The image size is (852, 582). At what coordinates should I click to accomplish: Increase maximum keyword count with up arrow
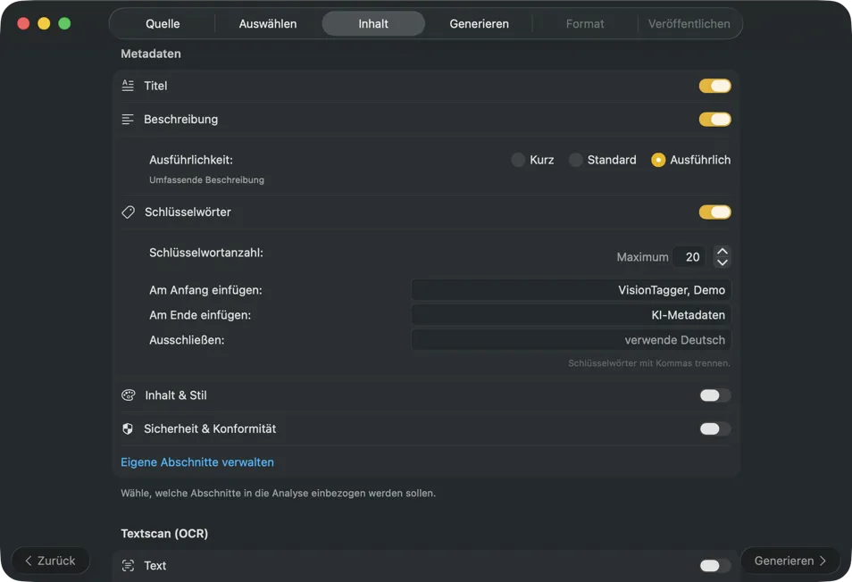pyautogui.click(x=723, y=251)
